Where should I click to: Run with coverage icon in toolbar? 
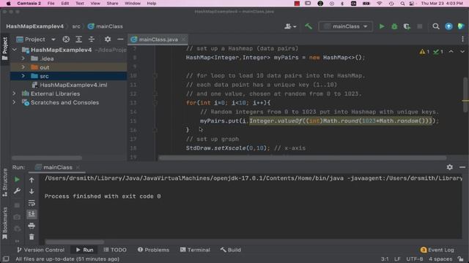pyautogui.click(x=407, y=26)
